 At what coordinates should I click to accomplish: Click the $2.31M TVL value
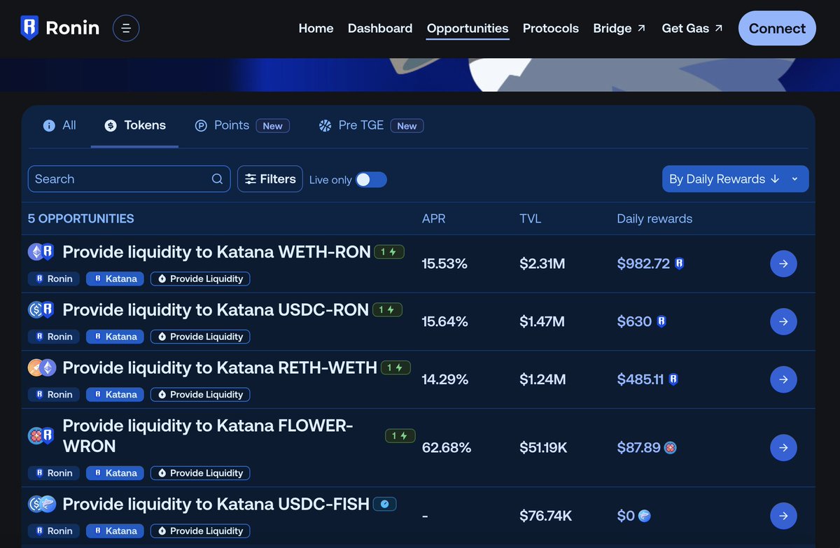pyautogui.click(x=542, y=264)
